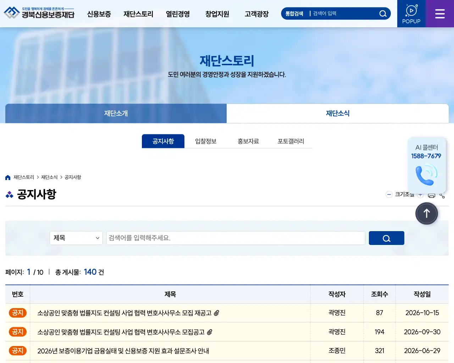
Task: Click the 공지 badge on the 모집 재공고 row
Action: click(17, 313)
